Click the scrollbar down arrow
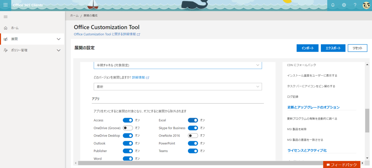372x168 pixels. (367, 158)
